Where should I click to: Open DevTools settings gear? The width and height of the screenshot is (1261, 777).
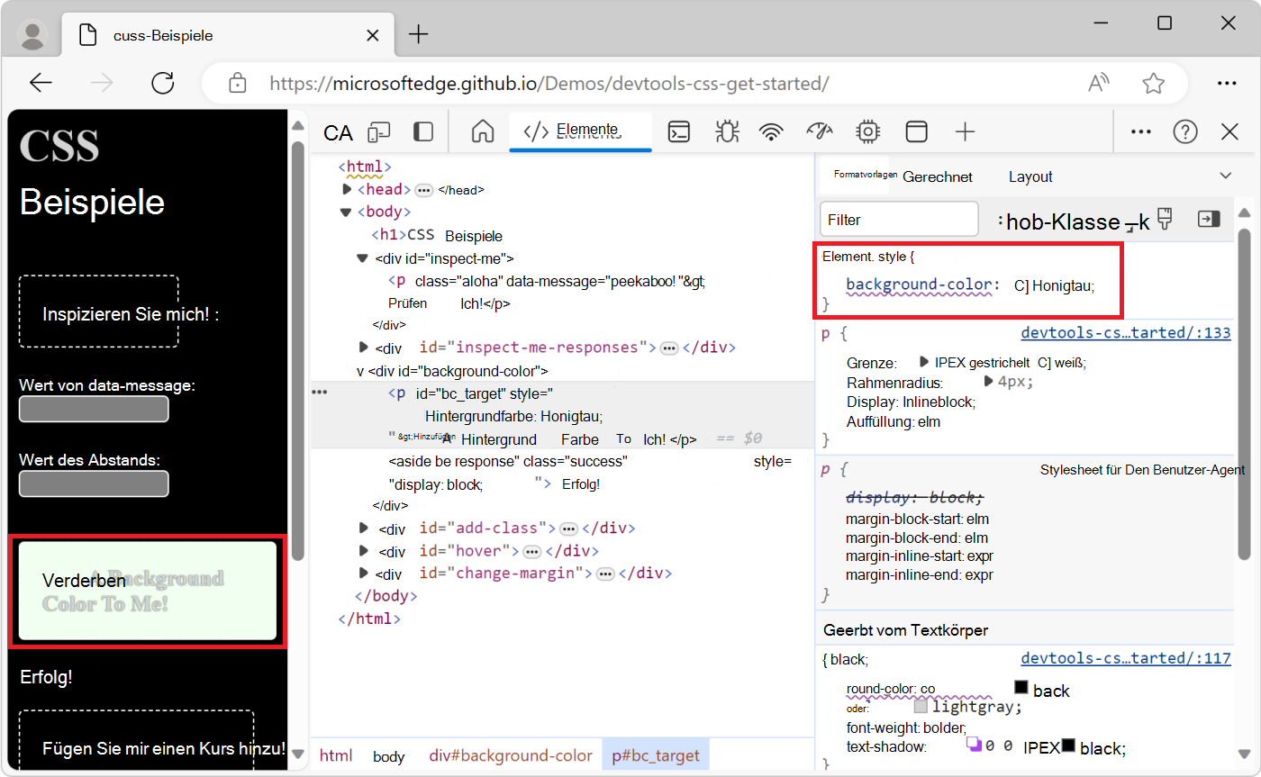pos(867,131)
